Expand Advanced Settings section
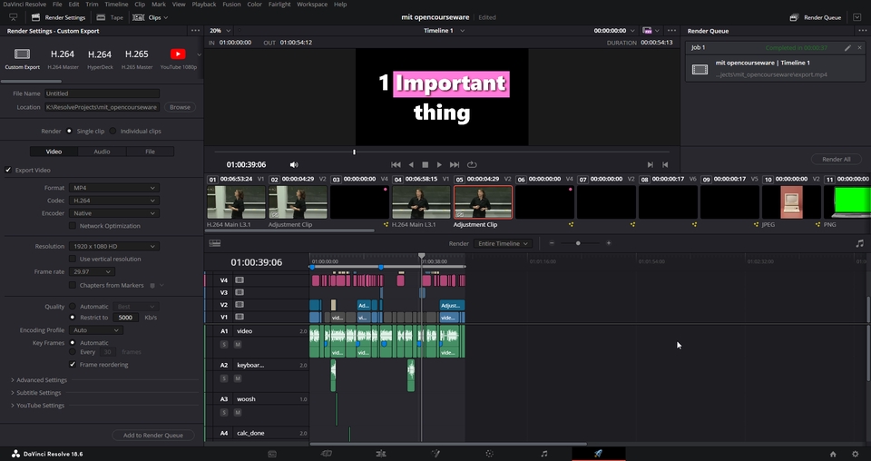 click(x=39, y=380)
